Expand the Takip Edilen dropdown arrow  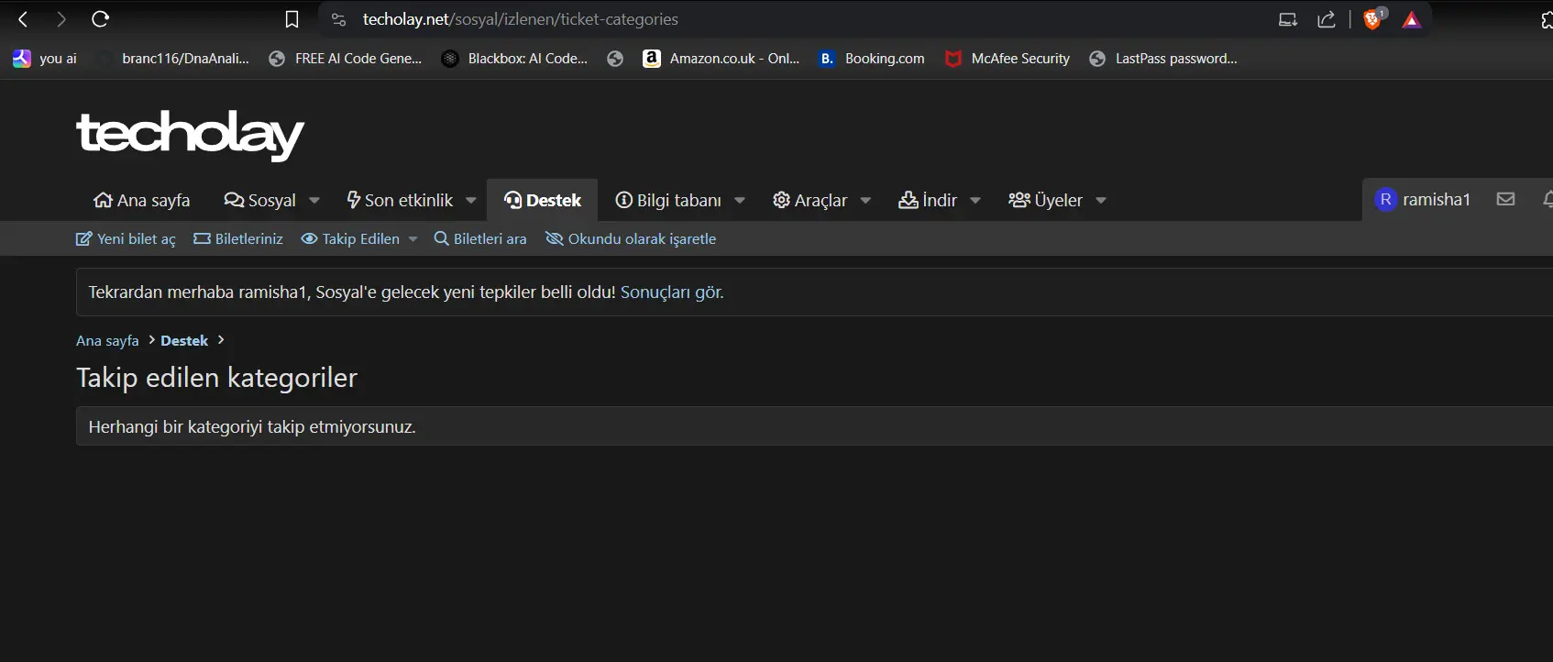point(413,238)
